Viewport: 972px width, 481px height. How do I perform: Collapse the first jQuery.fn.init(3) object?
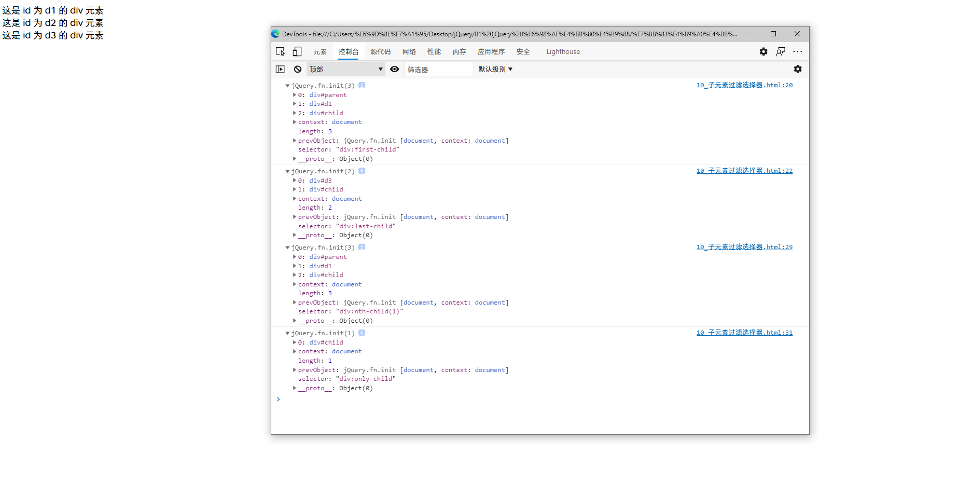tap(287, 86)
